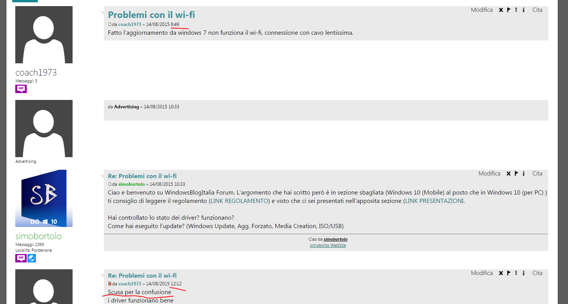568x304 pixels.
Task: Click Modifica on simobortolo's reply
Action: [x=489, y=174]
